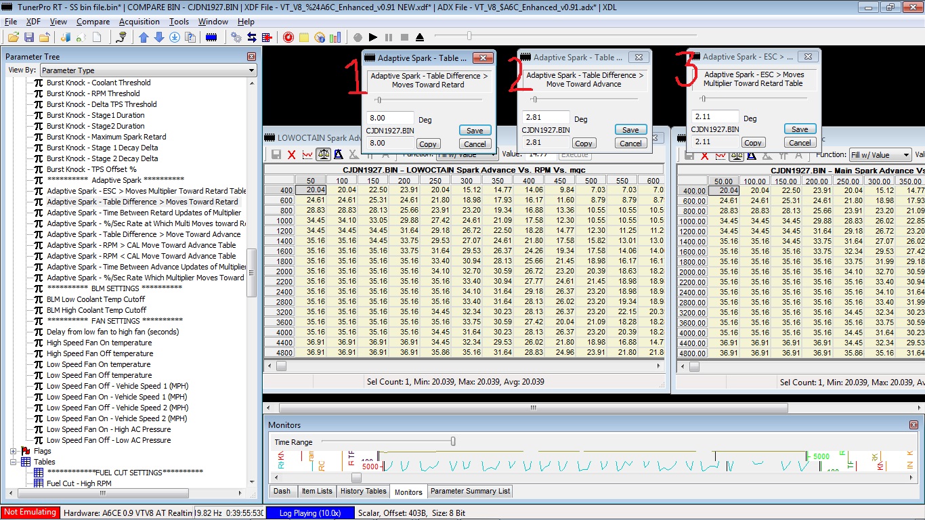Select Burst Knock - Coolant Threshold tree item
The width and height of the screenshot is (925, 520).
98,83
